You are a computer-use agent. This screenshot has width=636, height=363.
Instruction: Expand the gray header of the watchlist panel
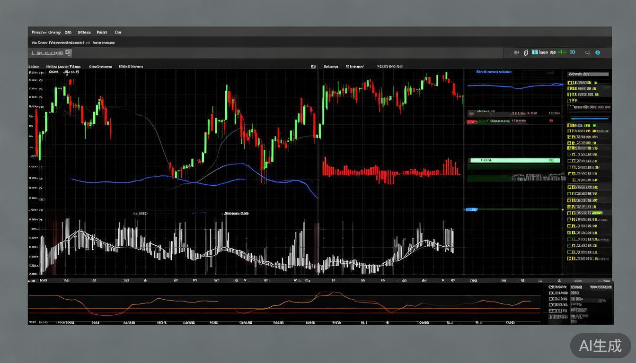(588, 74)
